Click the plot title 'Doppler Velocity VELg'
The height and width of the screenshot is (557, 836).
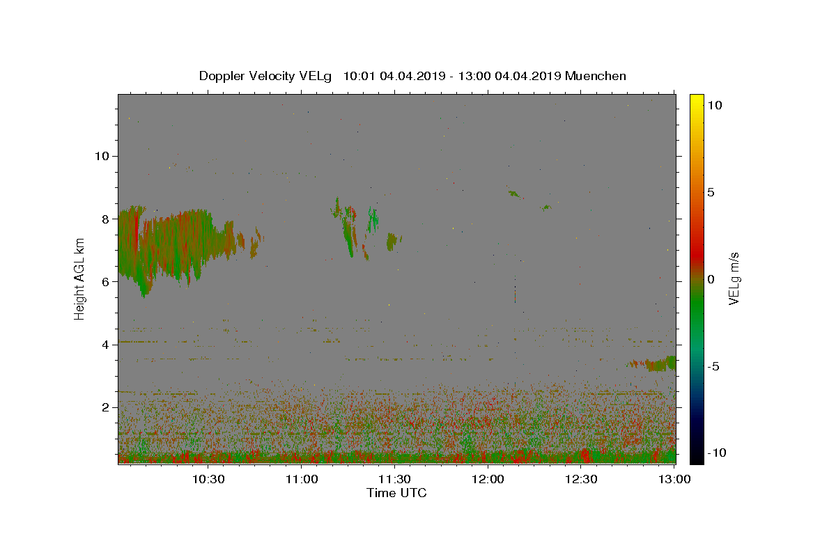266,76
